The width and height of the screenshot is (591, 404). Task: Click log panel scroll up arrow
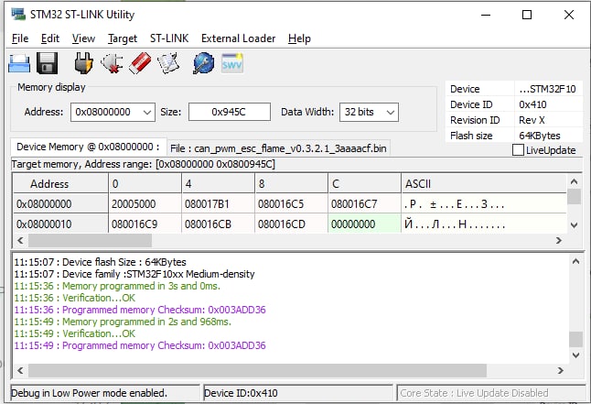point(575,261)
